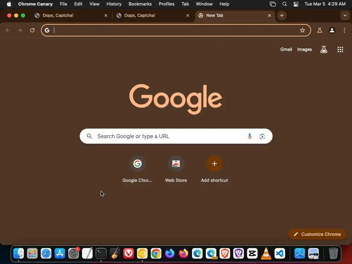Add a new shortcut with plus tile
352x264 pixels.
coord(214,169)
